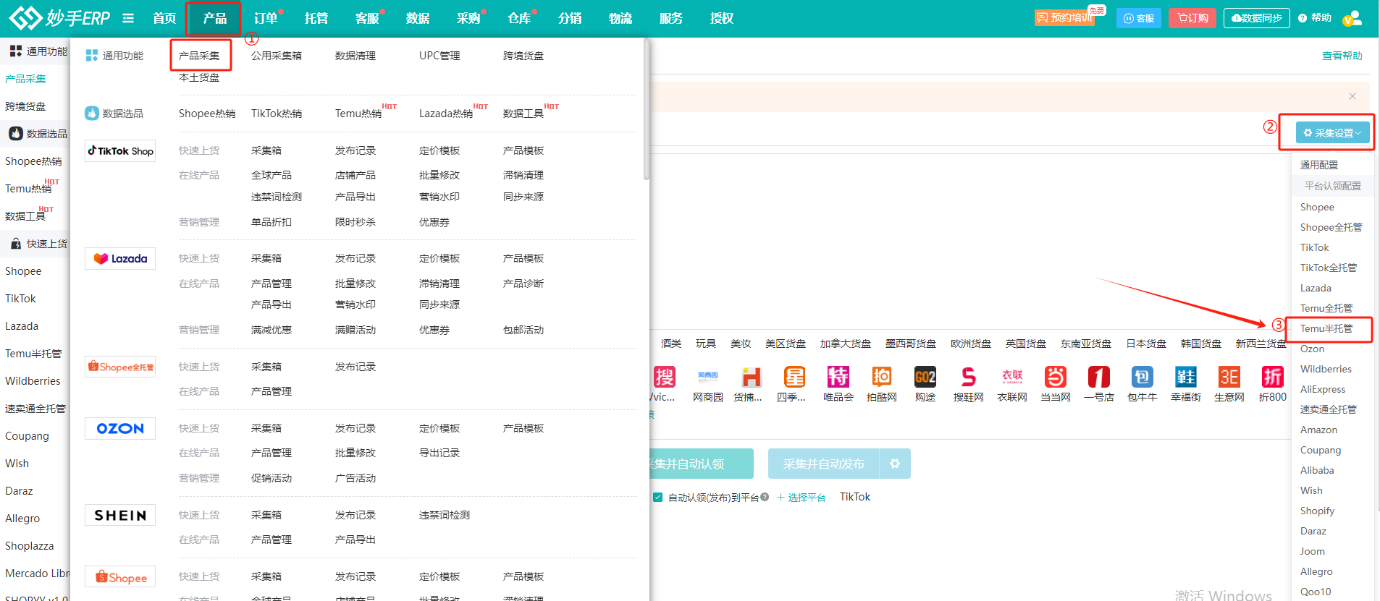Click the OZON platform logo
1380x601 pixels.
120,428
